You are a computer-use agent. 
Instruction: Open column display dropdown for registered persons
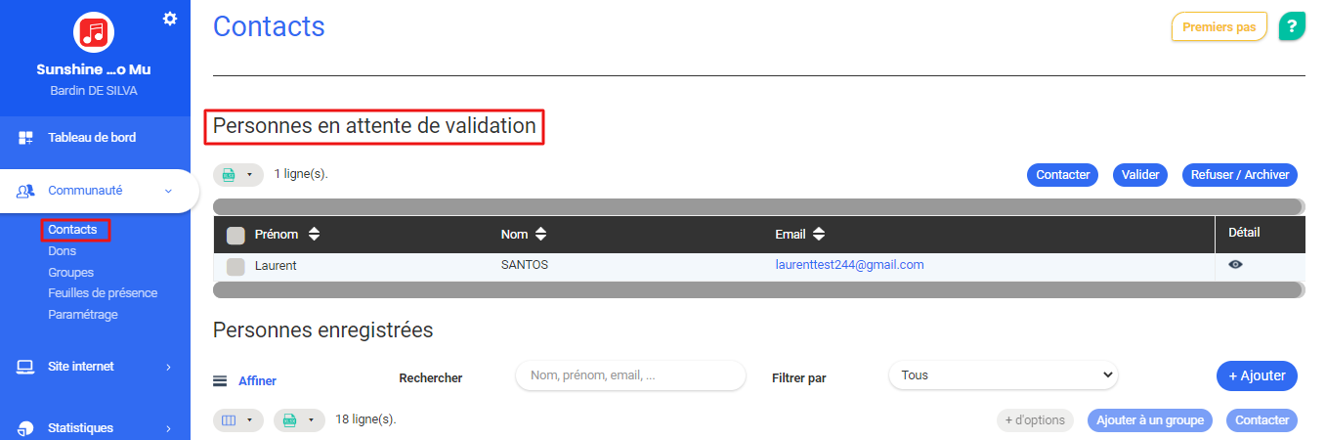(237, 420)
